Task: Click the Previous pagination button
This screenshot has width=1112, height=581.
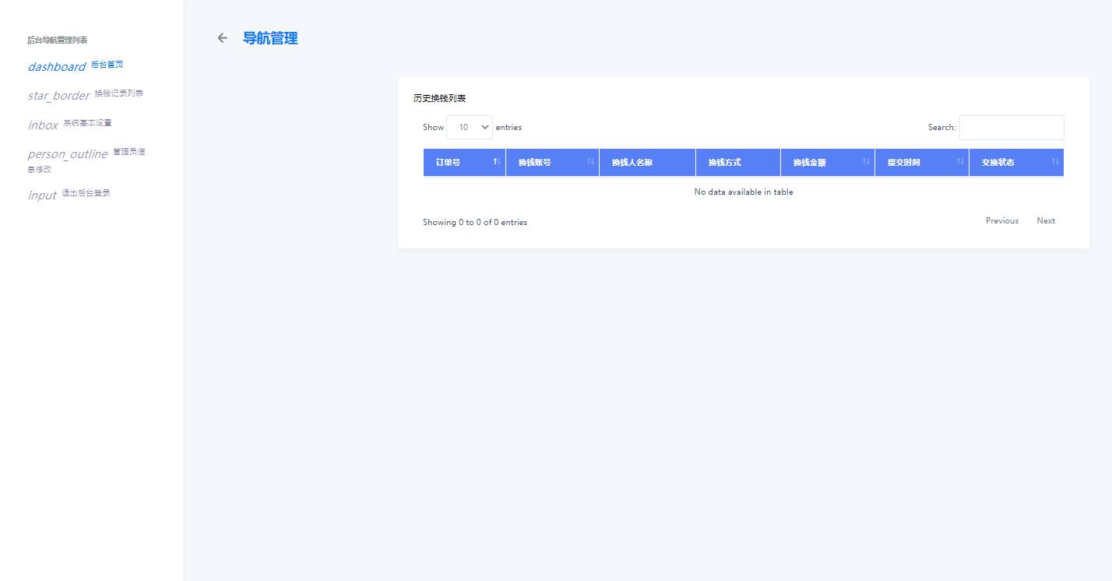Action: pos(1001,221)
